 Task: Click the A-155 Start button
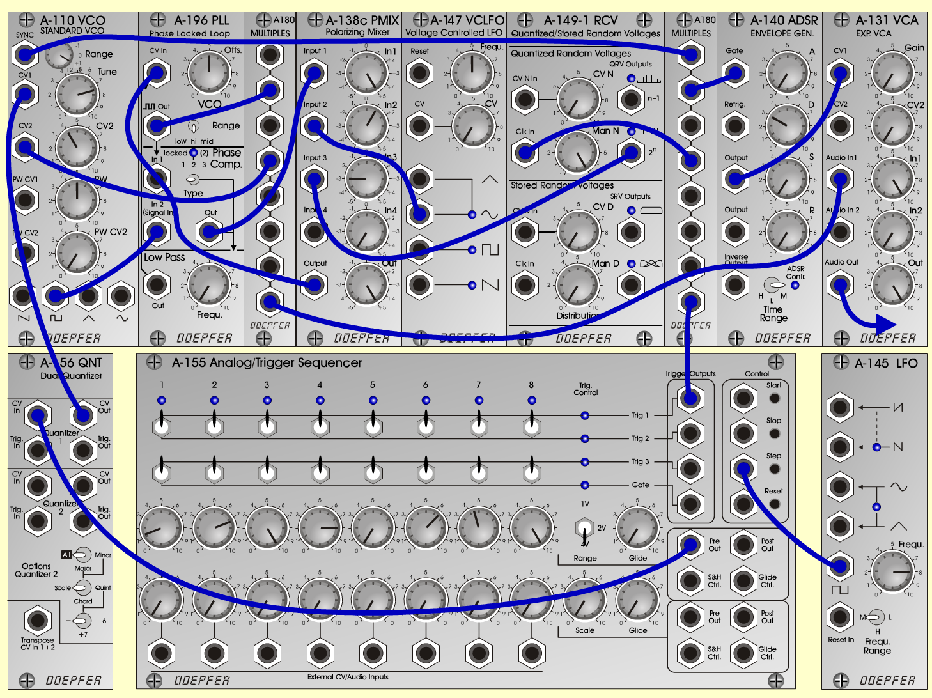(x=774, y=398)
